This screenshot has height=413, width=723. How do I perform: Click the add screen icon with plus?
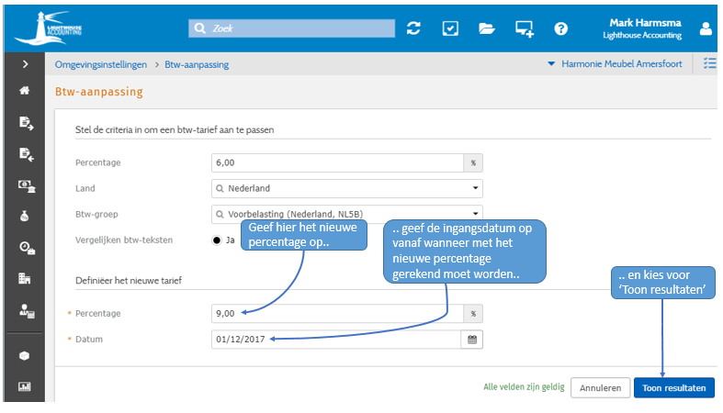tap(524, 28)
